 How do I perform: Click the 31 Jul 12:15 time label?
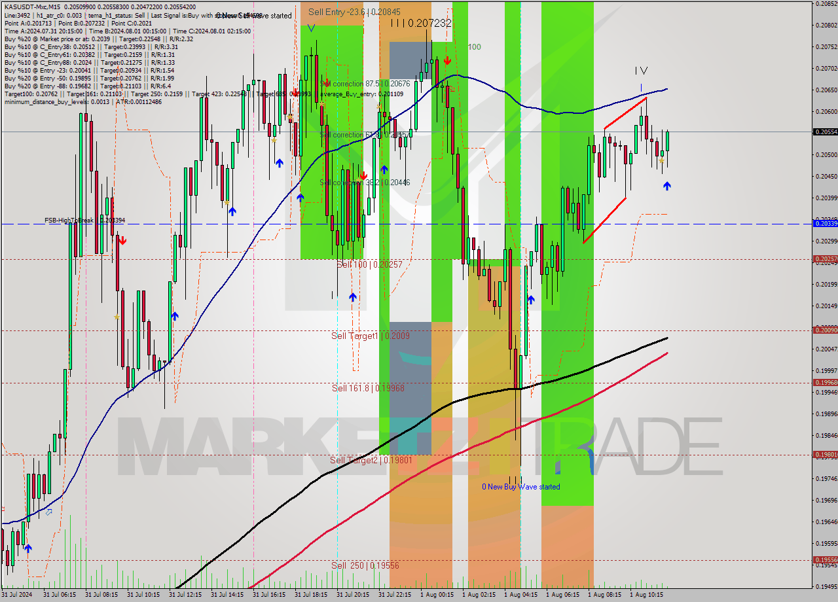click(185, 595)
